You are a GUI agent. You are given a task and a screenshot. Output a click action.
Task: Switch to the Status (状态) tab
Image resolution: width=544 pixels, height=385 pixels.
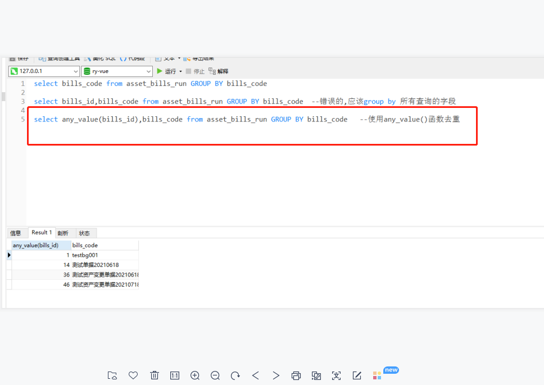click(84, 233)
